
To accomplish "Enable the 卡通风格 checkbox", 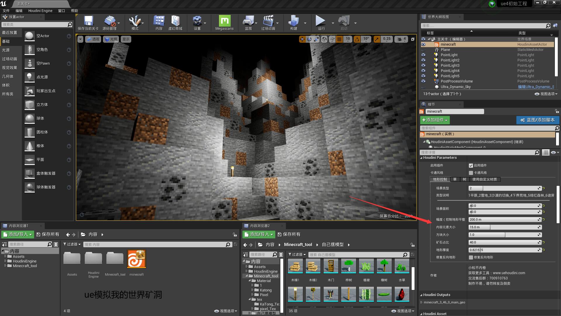I will pos(471,173).
